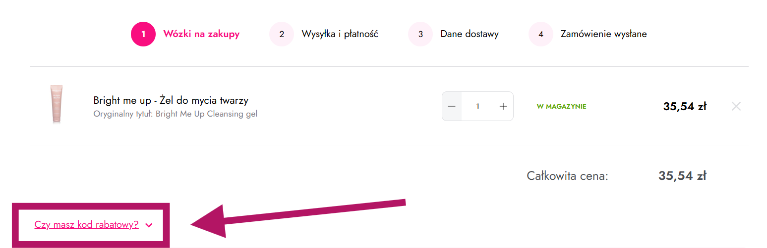Open Bright me up product title link
Viewport: 767px width, 248px height.
tap(171, 100)
